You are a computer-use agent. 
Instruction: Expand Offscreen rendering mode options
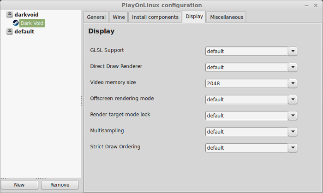point(293,99)
